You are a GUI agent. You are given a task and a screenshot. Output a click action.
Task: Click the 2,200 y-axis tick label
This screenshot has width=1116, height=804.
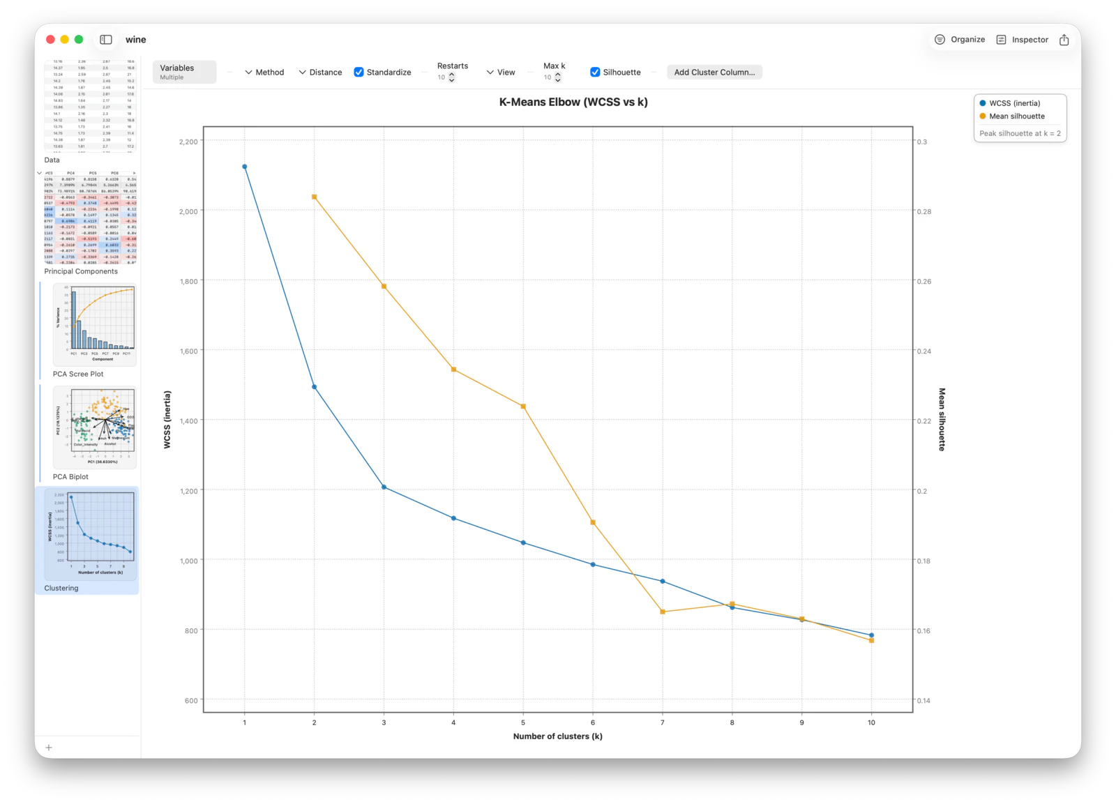(x=188, y=142)
